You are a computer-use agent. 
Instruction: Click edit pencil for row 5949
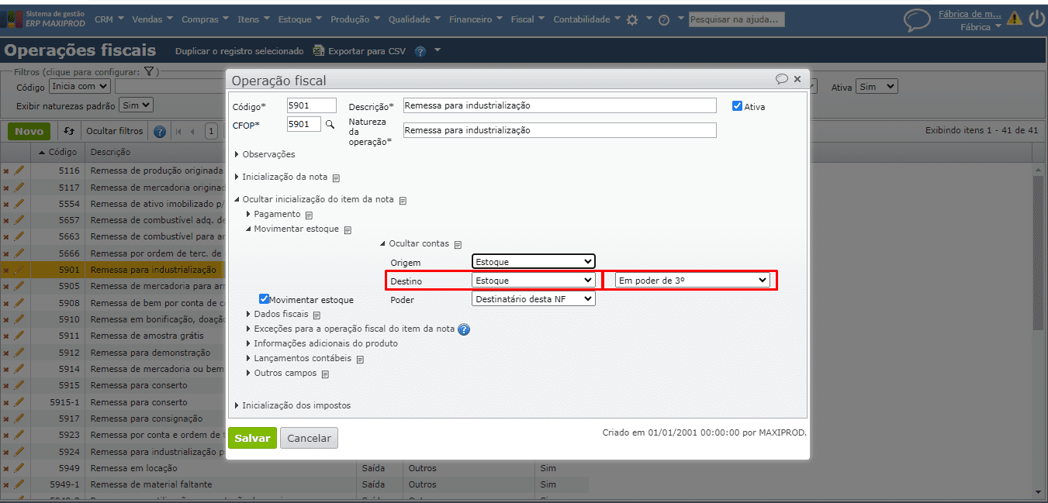tap(19, 468)
